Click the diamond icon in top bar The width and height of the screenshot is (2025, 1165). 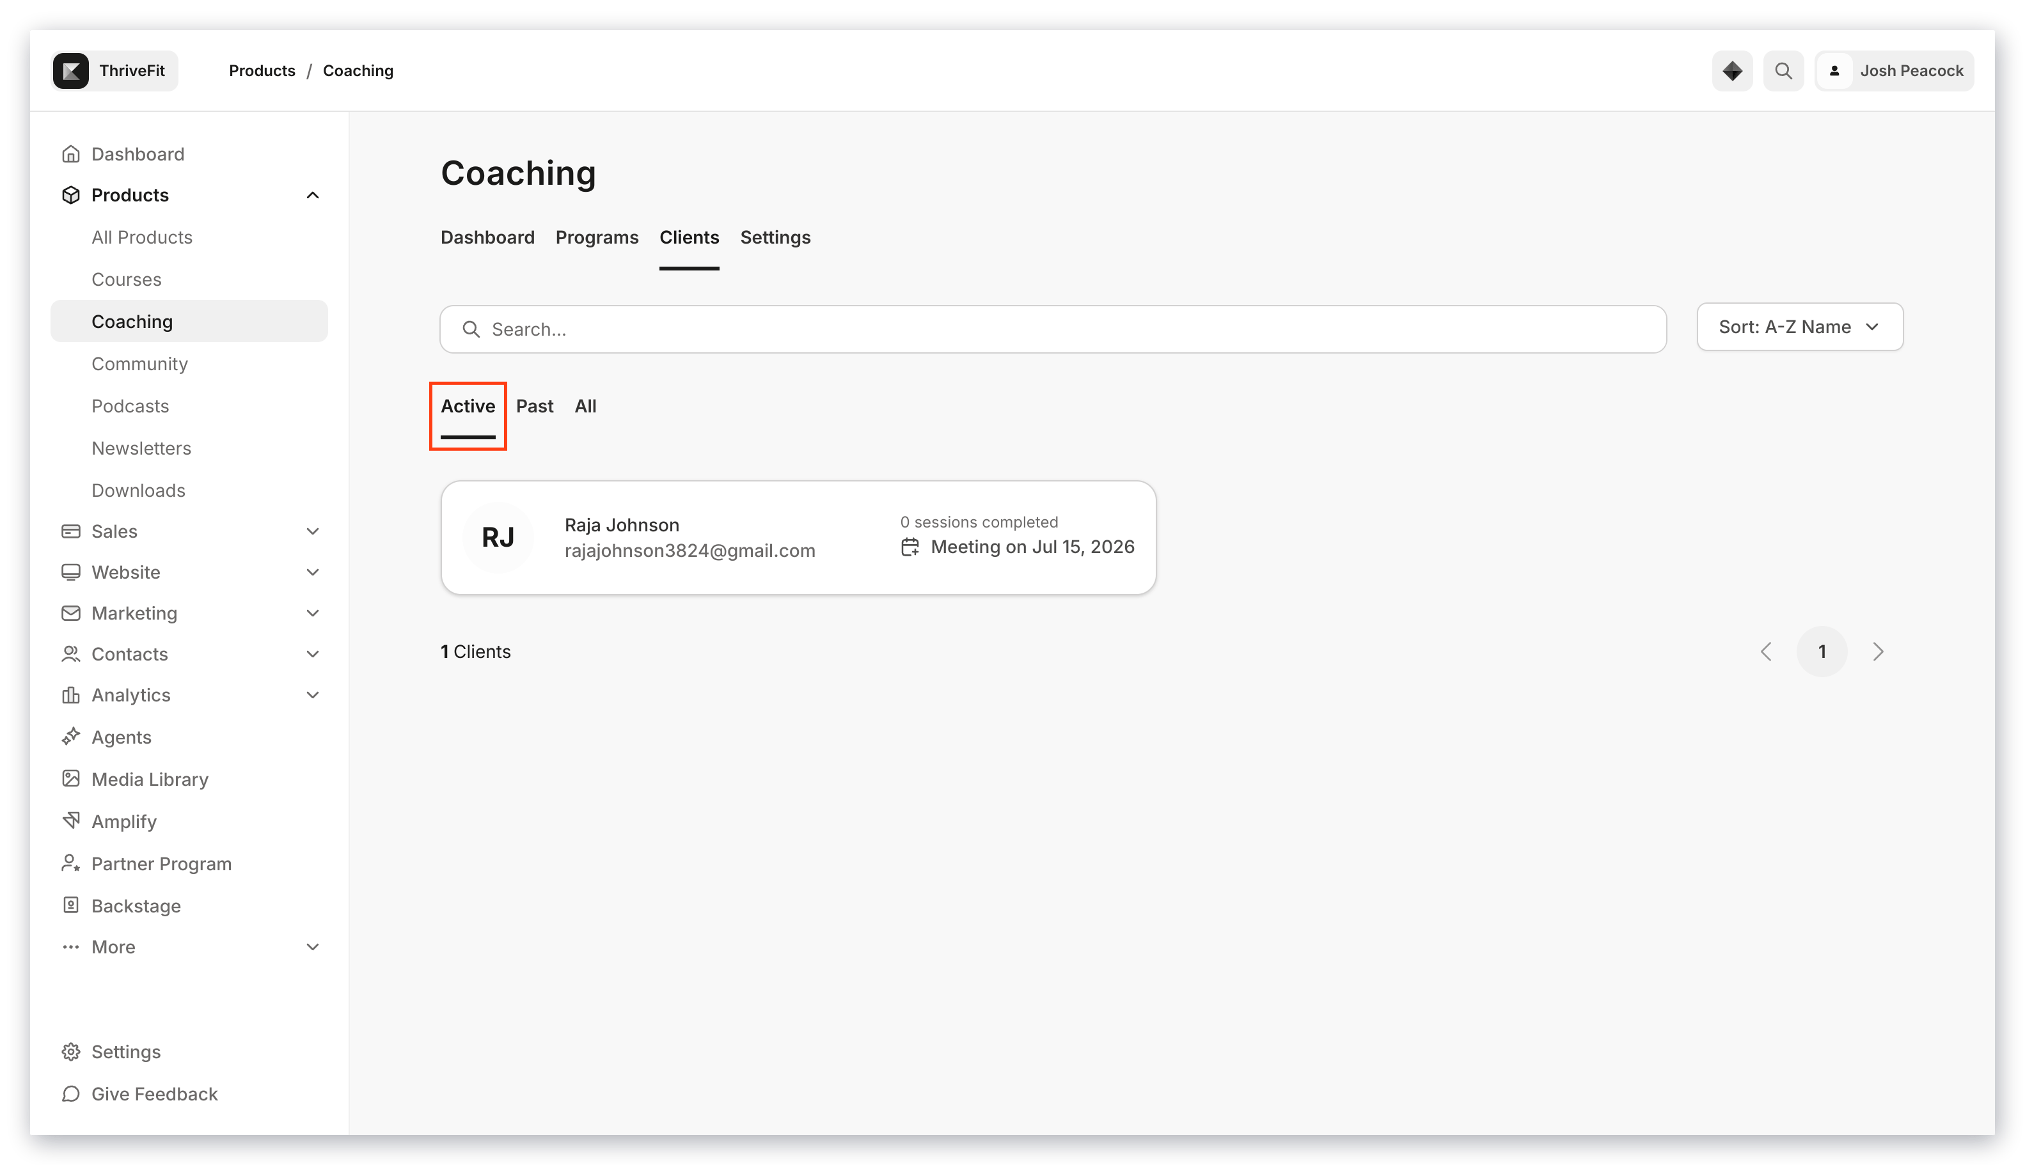[1731, 70]
